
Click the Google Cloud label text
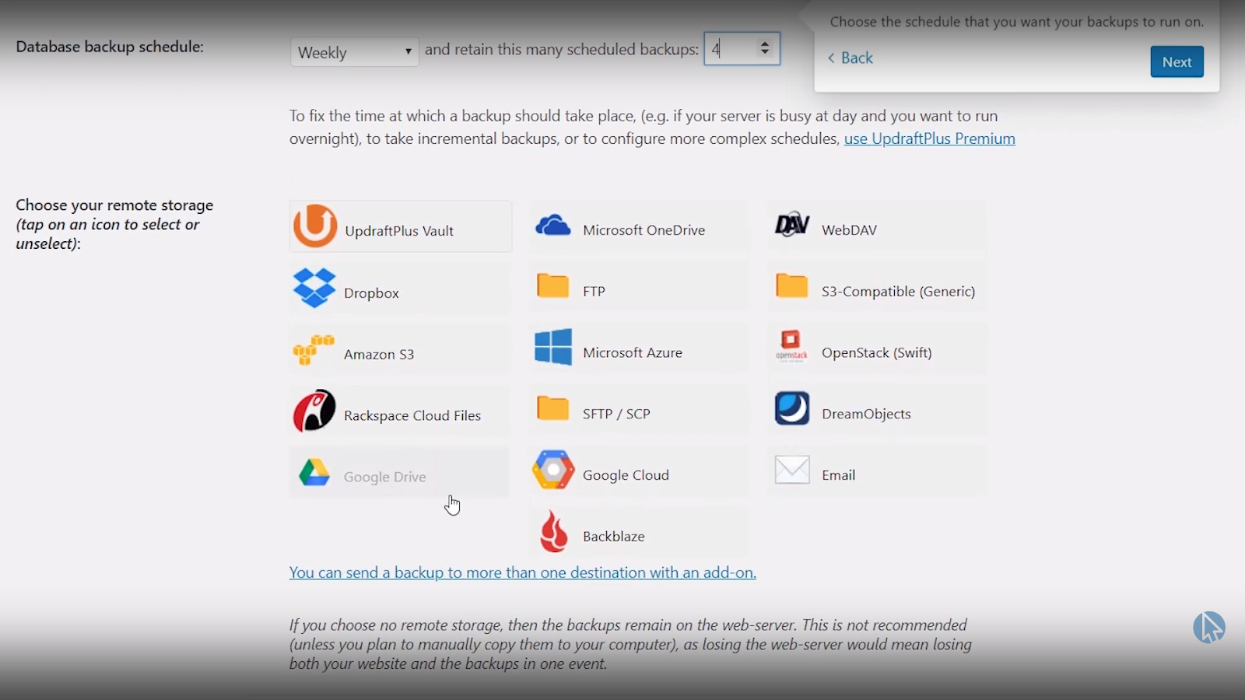(x=626, y=475)
